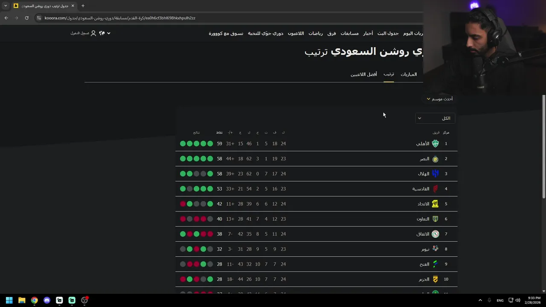Click the مسجل الدخول login link
The width and height of the screenshot is (546, 307).
(80, 33)
